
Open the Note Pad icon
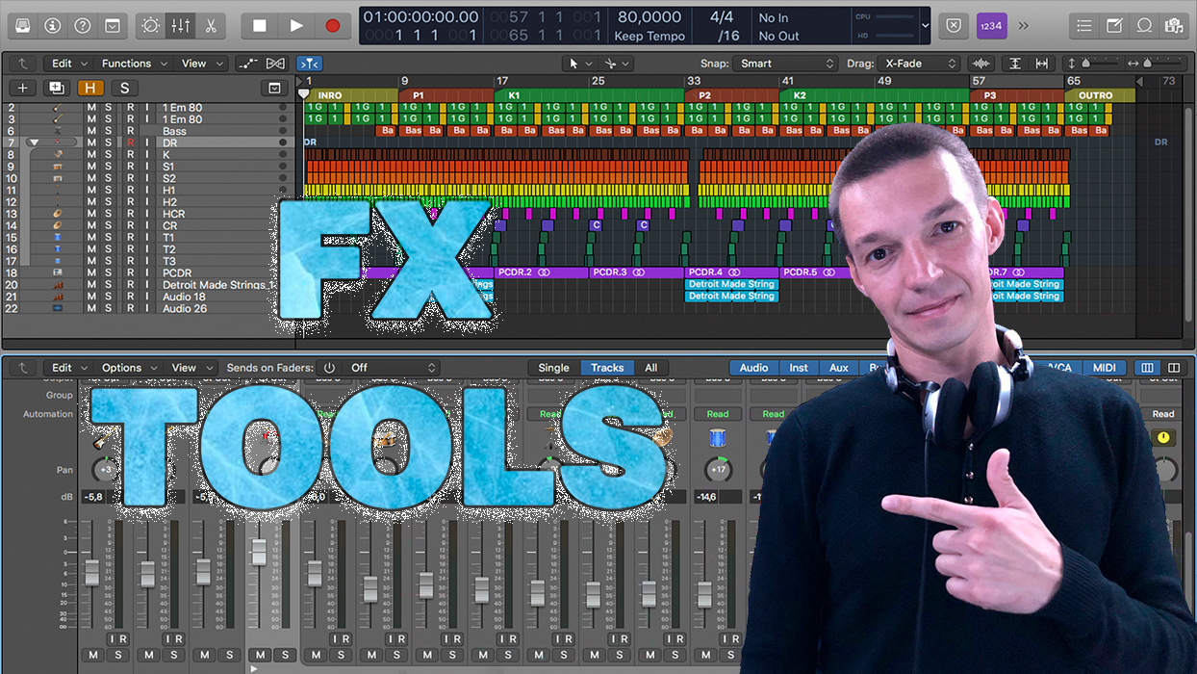point(1114,26)
